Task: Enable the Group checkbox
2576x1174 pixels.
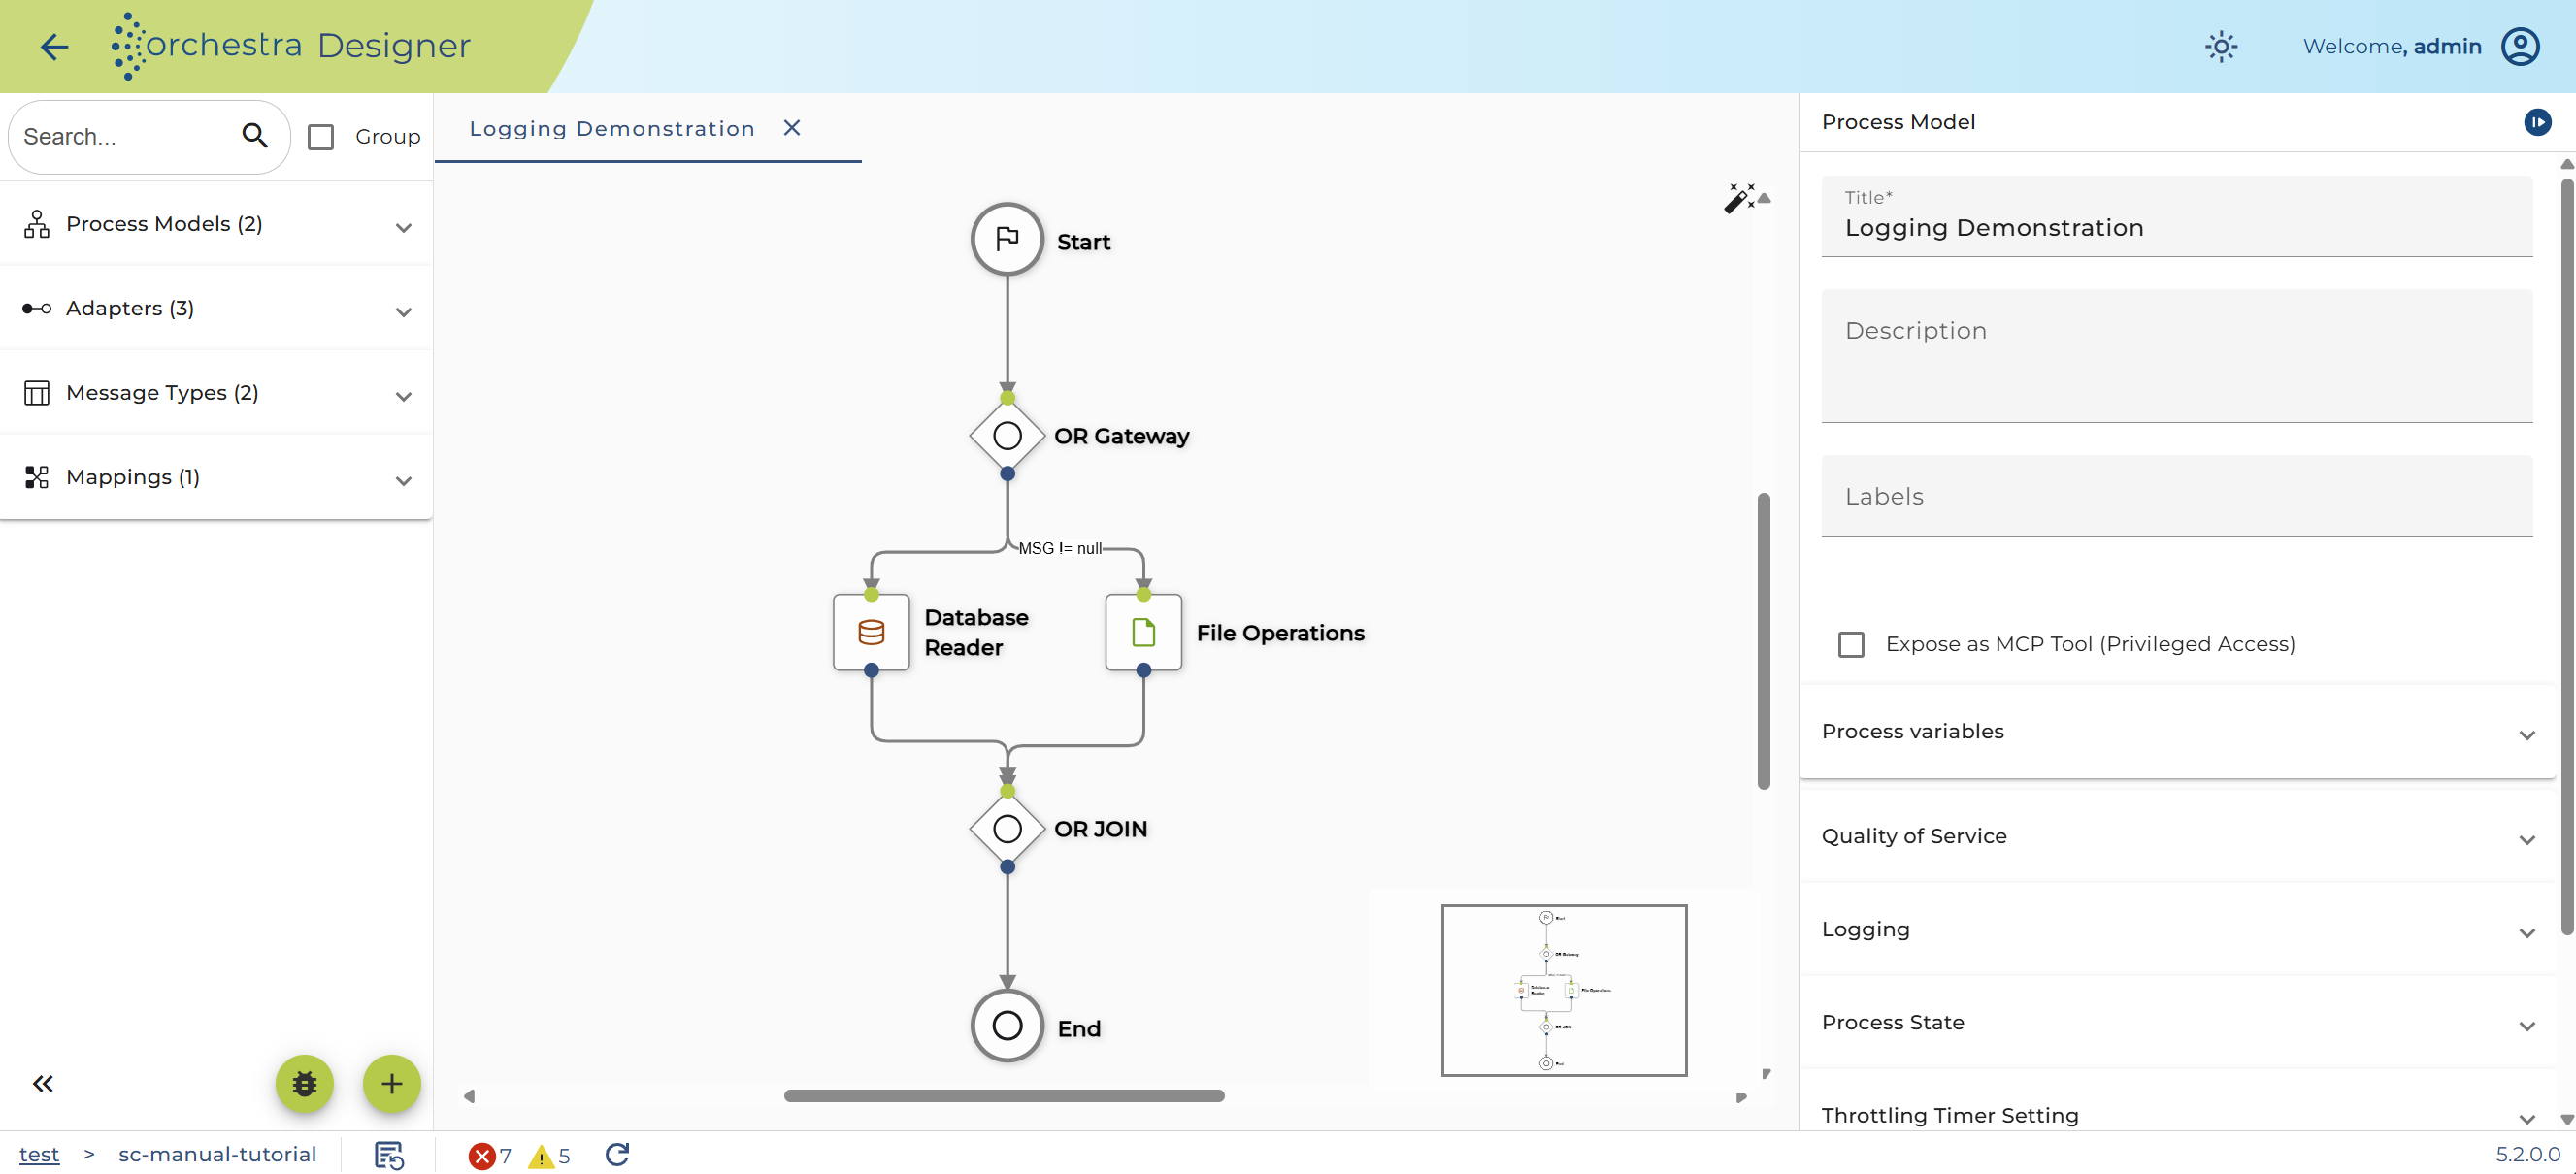Action: pyautogui.click(x=321, y=137)
